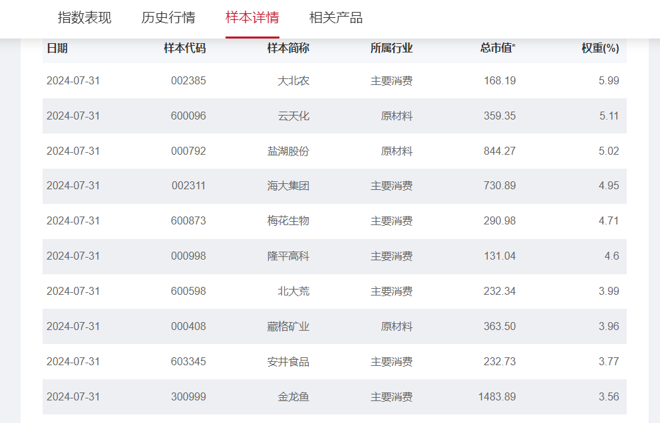
Task: Click the stock name 金龙鱼
Action: click(x=293, y=397)
